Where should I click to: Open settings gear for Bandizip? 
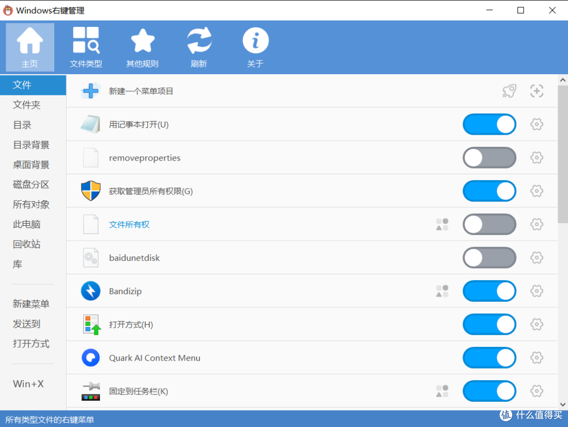click(536, 291)
